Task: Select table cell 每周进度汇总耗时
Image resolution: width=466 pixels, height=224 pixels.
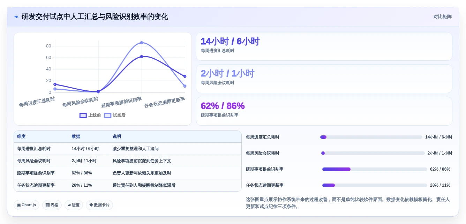Action: click(34, 149)
